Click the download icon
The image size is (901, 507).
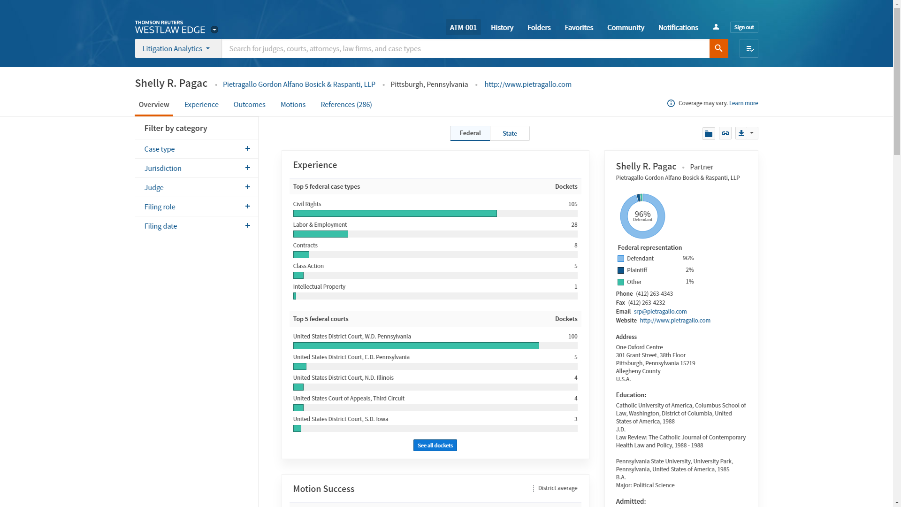[x=741, y=133]
